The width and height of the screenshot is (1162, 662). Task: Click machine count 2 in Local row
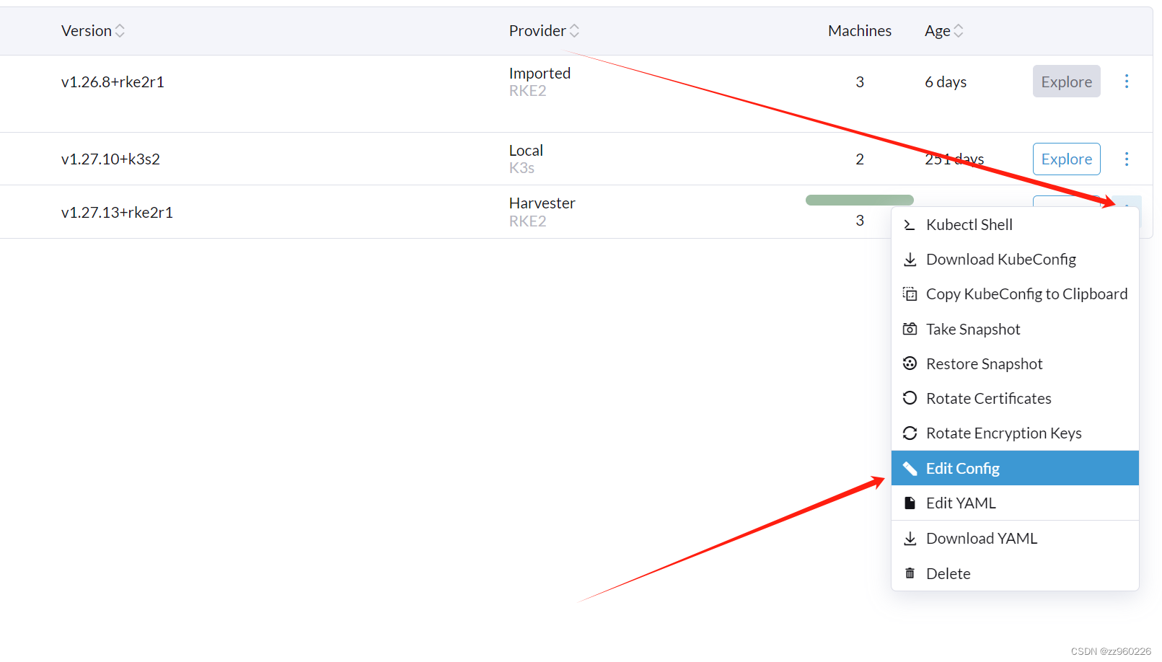[x=859, y=159]
